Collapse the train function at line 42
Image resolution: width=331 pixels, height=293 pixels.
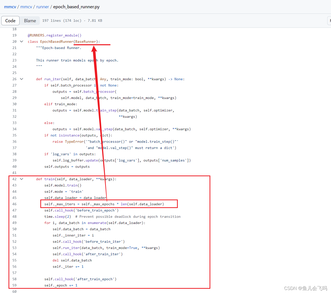pyautogui.click(x=22, y=179)
